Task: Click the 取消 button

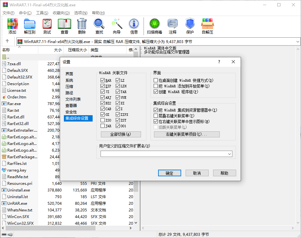Action: point(197,173)
